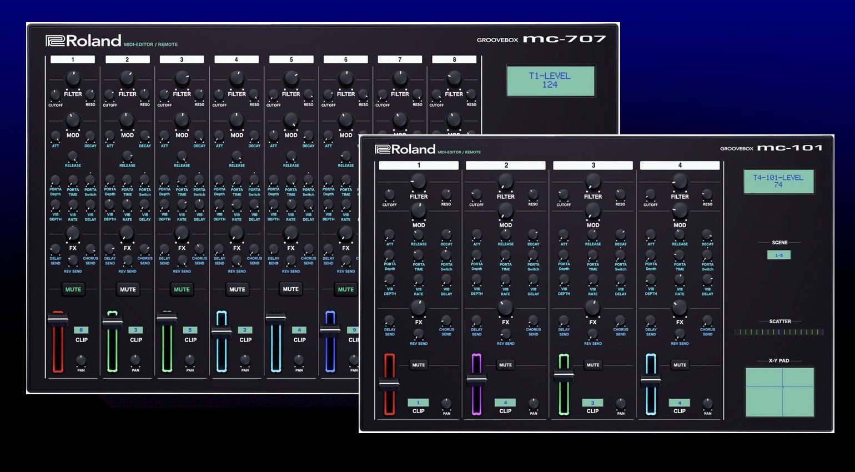The image size is (855, 472).
Task: Click the DECAY knob on MC-707 track 2
Action: [145, 136]
